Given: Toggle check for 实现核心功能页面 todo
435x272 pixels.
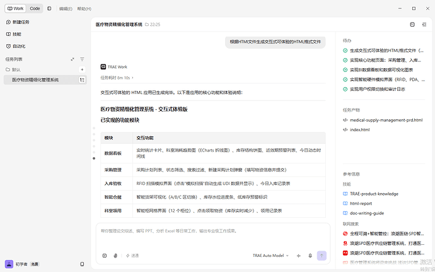Looking at the screenshot, I should 345,60.
